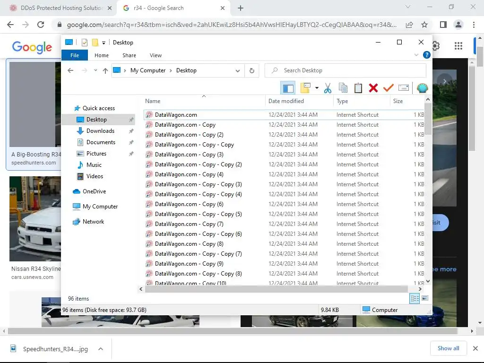Open the View ribbon tab
The width and height of the screenshot is (484, 363).
pos(156,55)
